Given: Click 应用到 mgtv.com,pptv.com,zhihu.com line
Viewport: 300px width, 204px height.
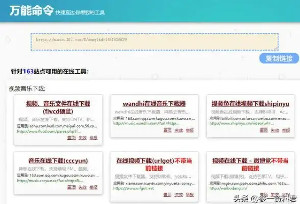Looking at the screenshot, I should click(249, 183).
